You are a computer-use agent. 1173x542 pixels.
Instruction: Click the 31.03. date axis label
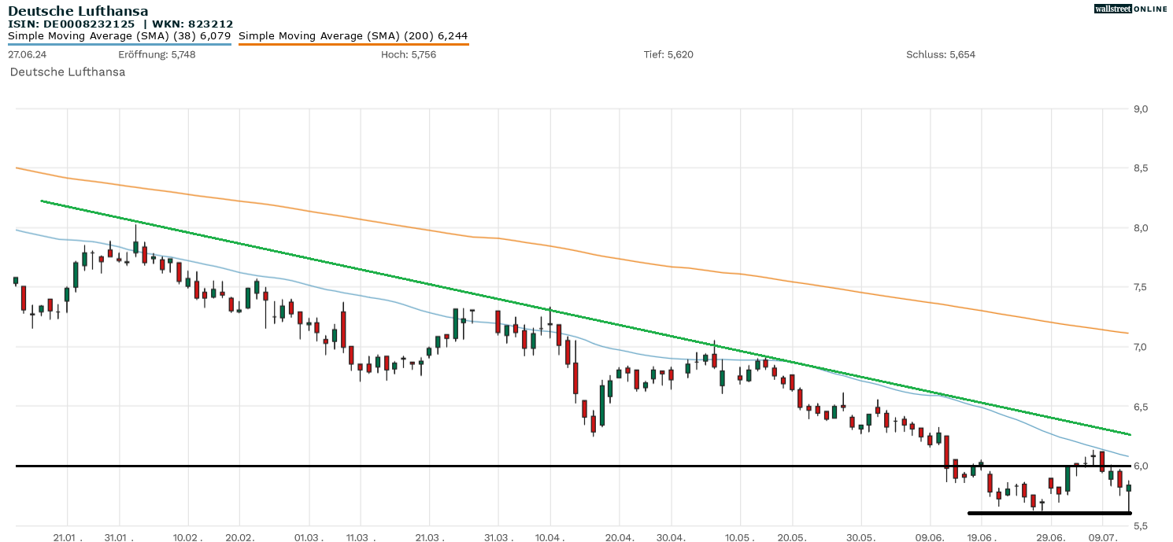498,537
